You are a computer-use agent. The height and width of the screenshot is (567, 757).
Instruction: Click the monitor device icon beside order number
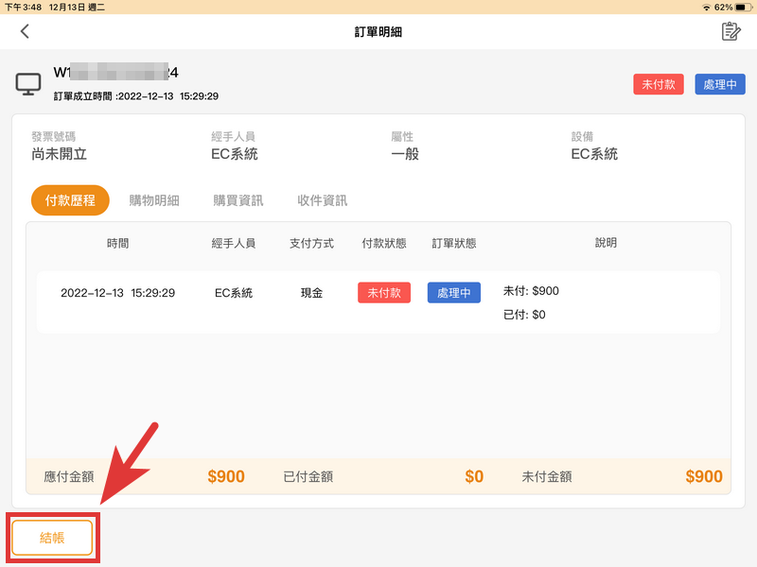point(28,83)
